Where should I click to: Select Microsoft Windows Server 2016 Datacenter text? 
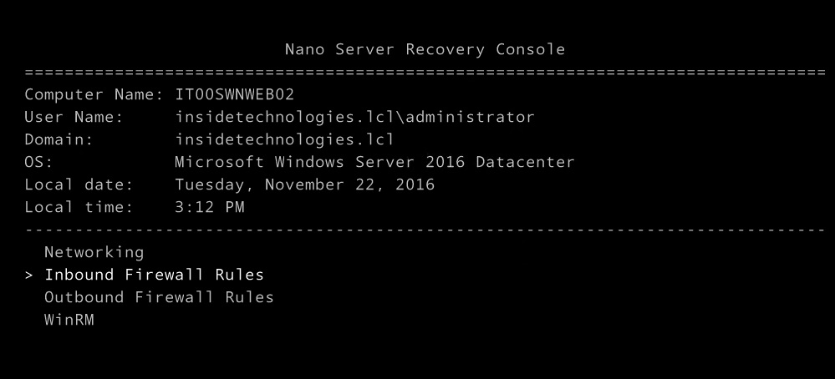pos(375,162)
